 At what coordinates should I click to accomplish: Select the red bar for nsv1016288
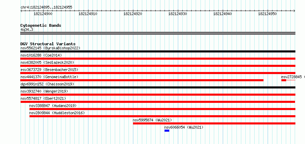158,59
